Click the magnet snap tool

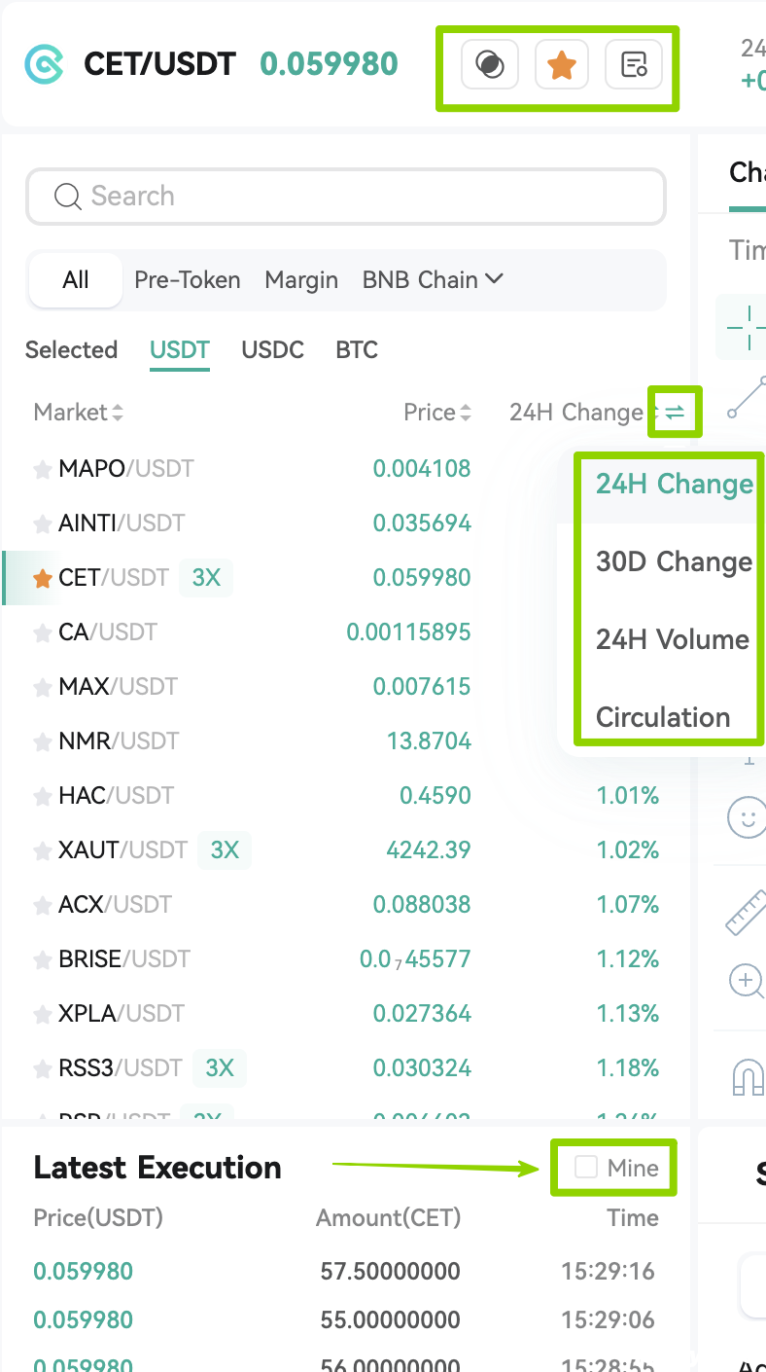point(748,1076)
